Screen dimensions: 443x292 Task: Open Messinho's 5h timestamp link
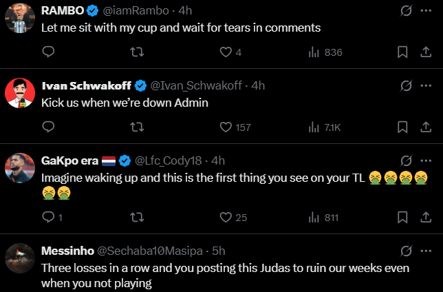click(x=219, y=251)
